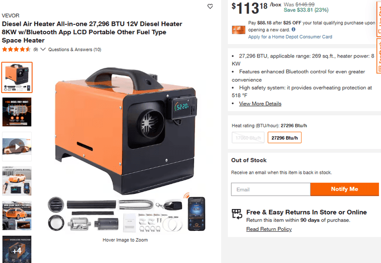Screen dimensions: 381x263
Task: Click the Email input field
Action: click(x=271, y=189)
